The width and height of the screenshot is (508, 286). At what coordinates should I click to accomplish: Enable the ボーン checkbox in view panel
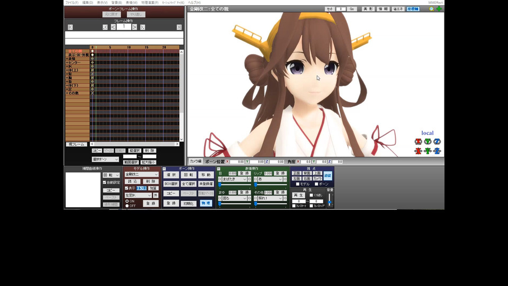[x=316, y=184]
